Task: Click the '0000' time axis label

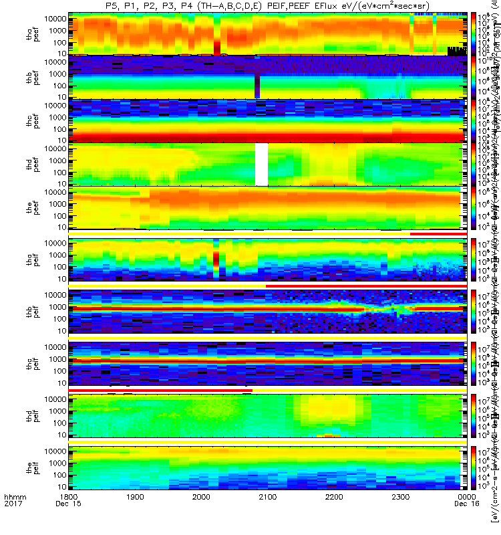Action: coord(466,497)
